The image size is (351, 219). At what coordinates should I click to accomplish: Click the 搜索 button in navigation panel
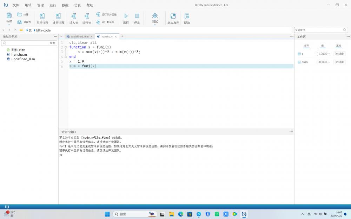point(52,43)
